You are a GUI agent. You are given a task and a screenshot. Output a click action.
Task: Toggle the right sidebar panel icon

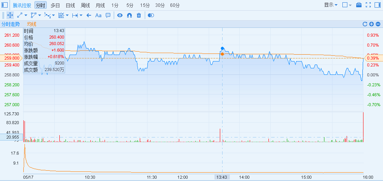378,5
